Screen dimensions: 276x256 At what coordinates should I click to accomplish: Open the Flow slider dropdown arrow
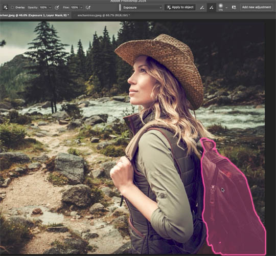[81, 8]
